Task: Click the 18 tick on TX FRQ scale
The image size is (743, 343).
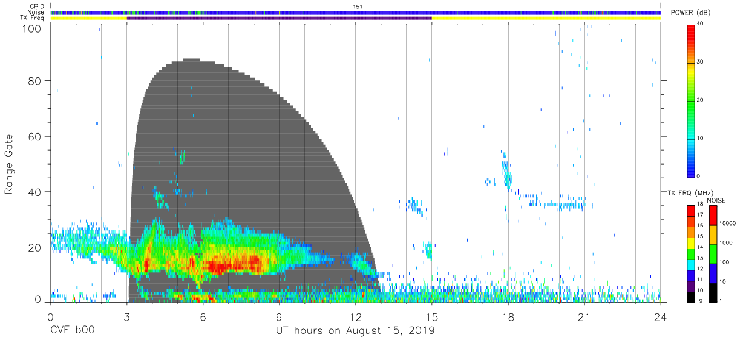Action: 702,206
